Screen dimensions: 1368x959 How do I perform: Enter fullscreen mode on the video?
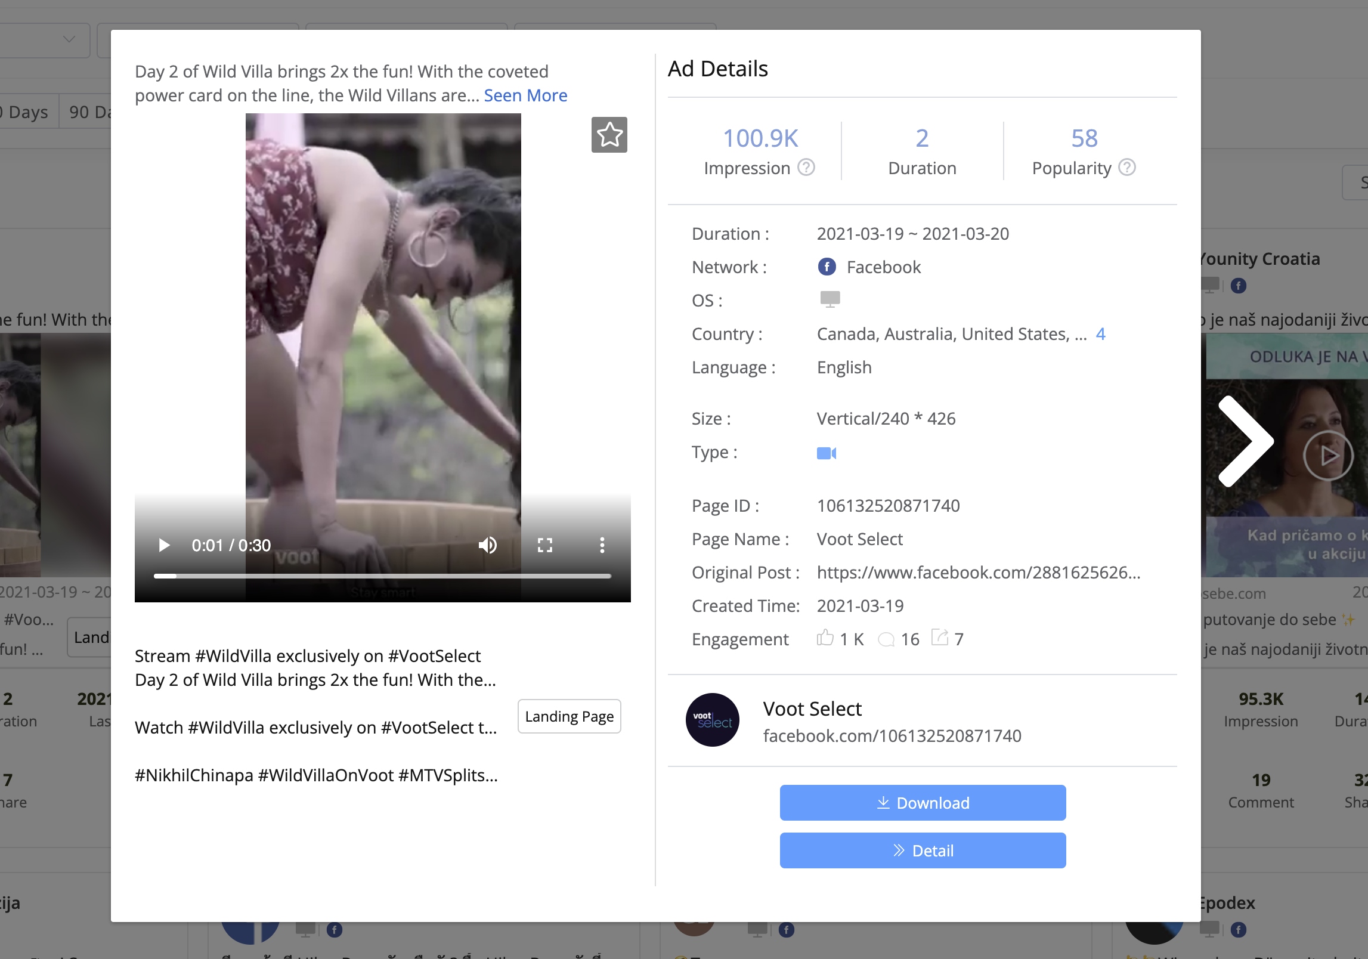point(545,545)
